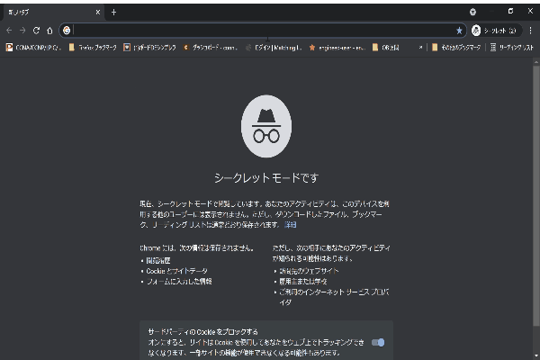Open the CCNA/CCNP bookmark
The width and height of the screenshot is (540, 360).
pos(33,48)
